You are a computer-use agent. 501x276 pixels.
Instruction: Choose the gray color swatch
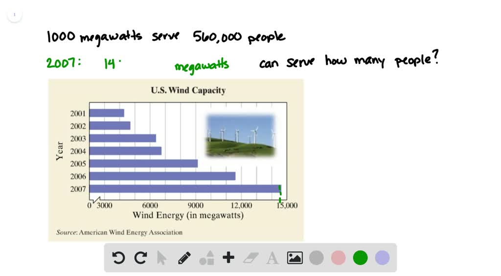(x=317, y=258)
